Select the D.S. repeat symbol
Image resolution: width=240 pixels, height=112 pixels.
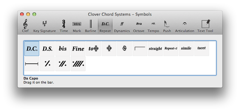(47, 49)
